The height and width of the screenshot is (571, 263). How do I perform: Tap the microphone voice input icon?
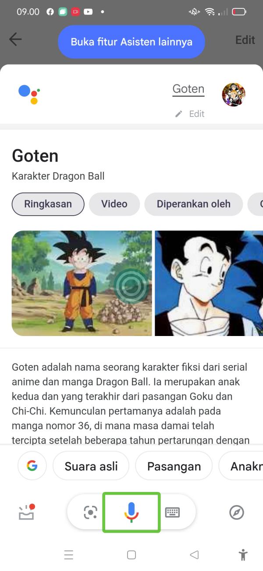(131, 512)
